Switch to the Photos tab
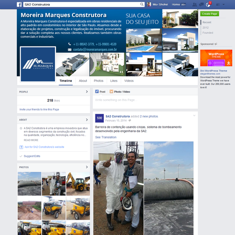This screenshot has height=235, width=235. [x=99, y=81]
